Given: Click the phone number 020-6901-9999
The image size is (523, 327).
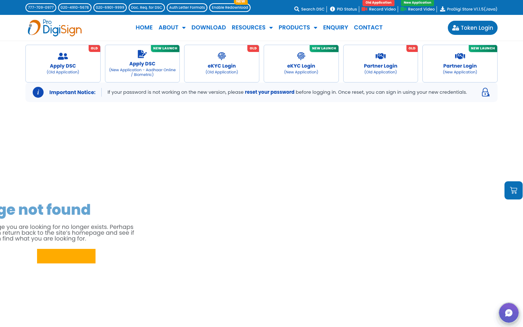Looking at the screenshot, I should click(x=110, y=8).
